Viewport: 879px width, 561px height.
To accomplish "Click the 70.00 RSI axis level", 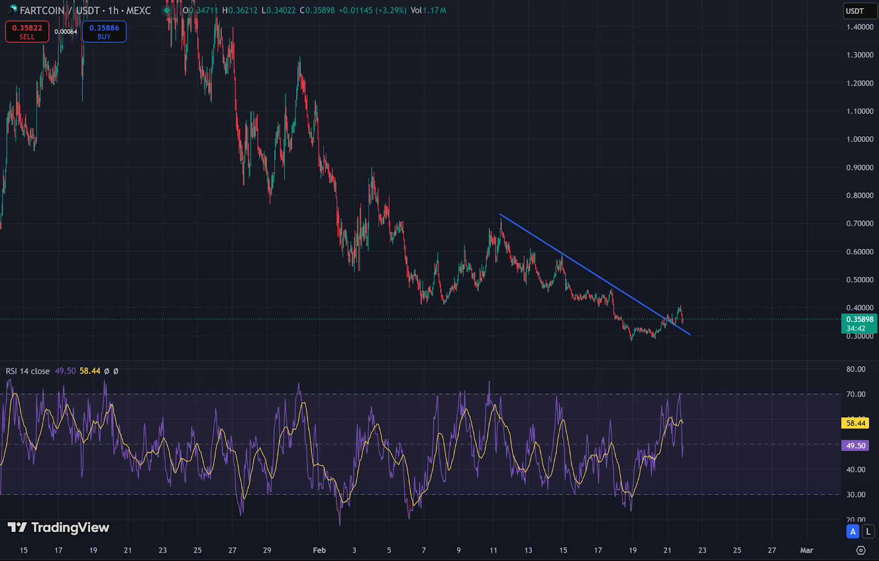I will tap(856, 394).
